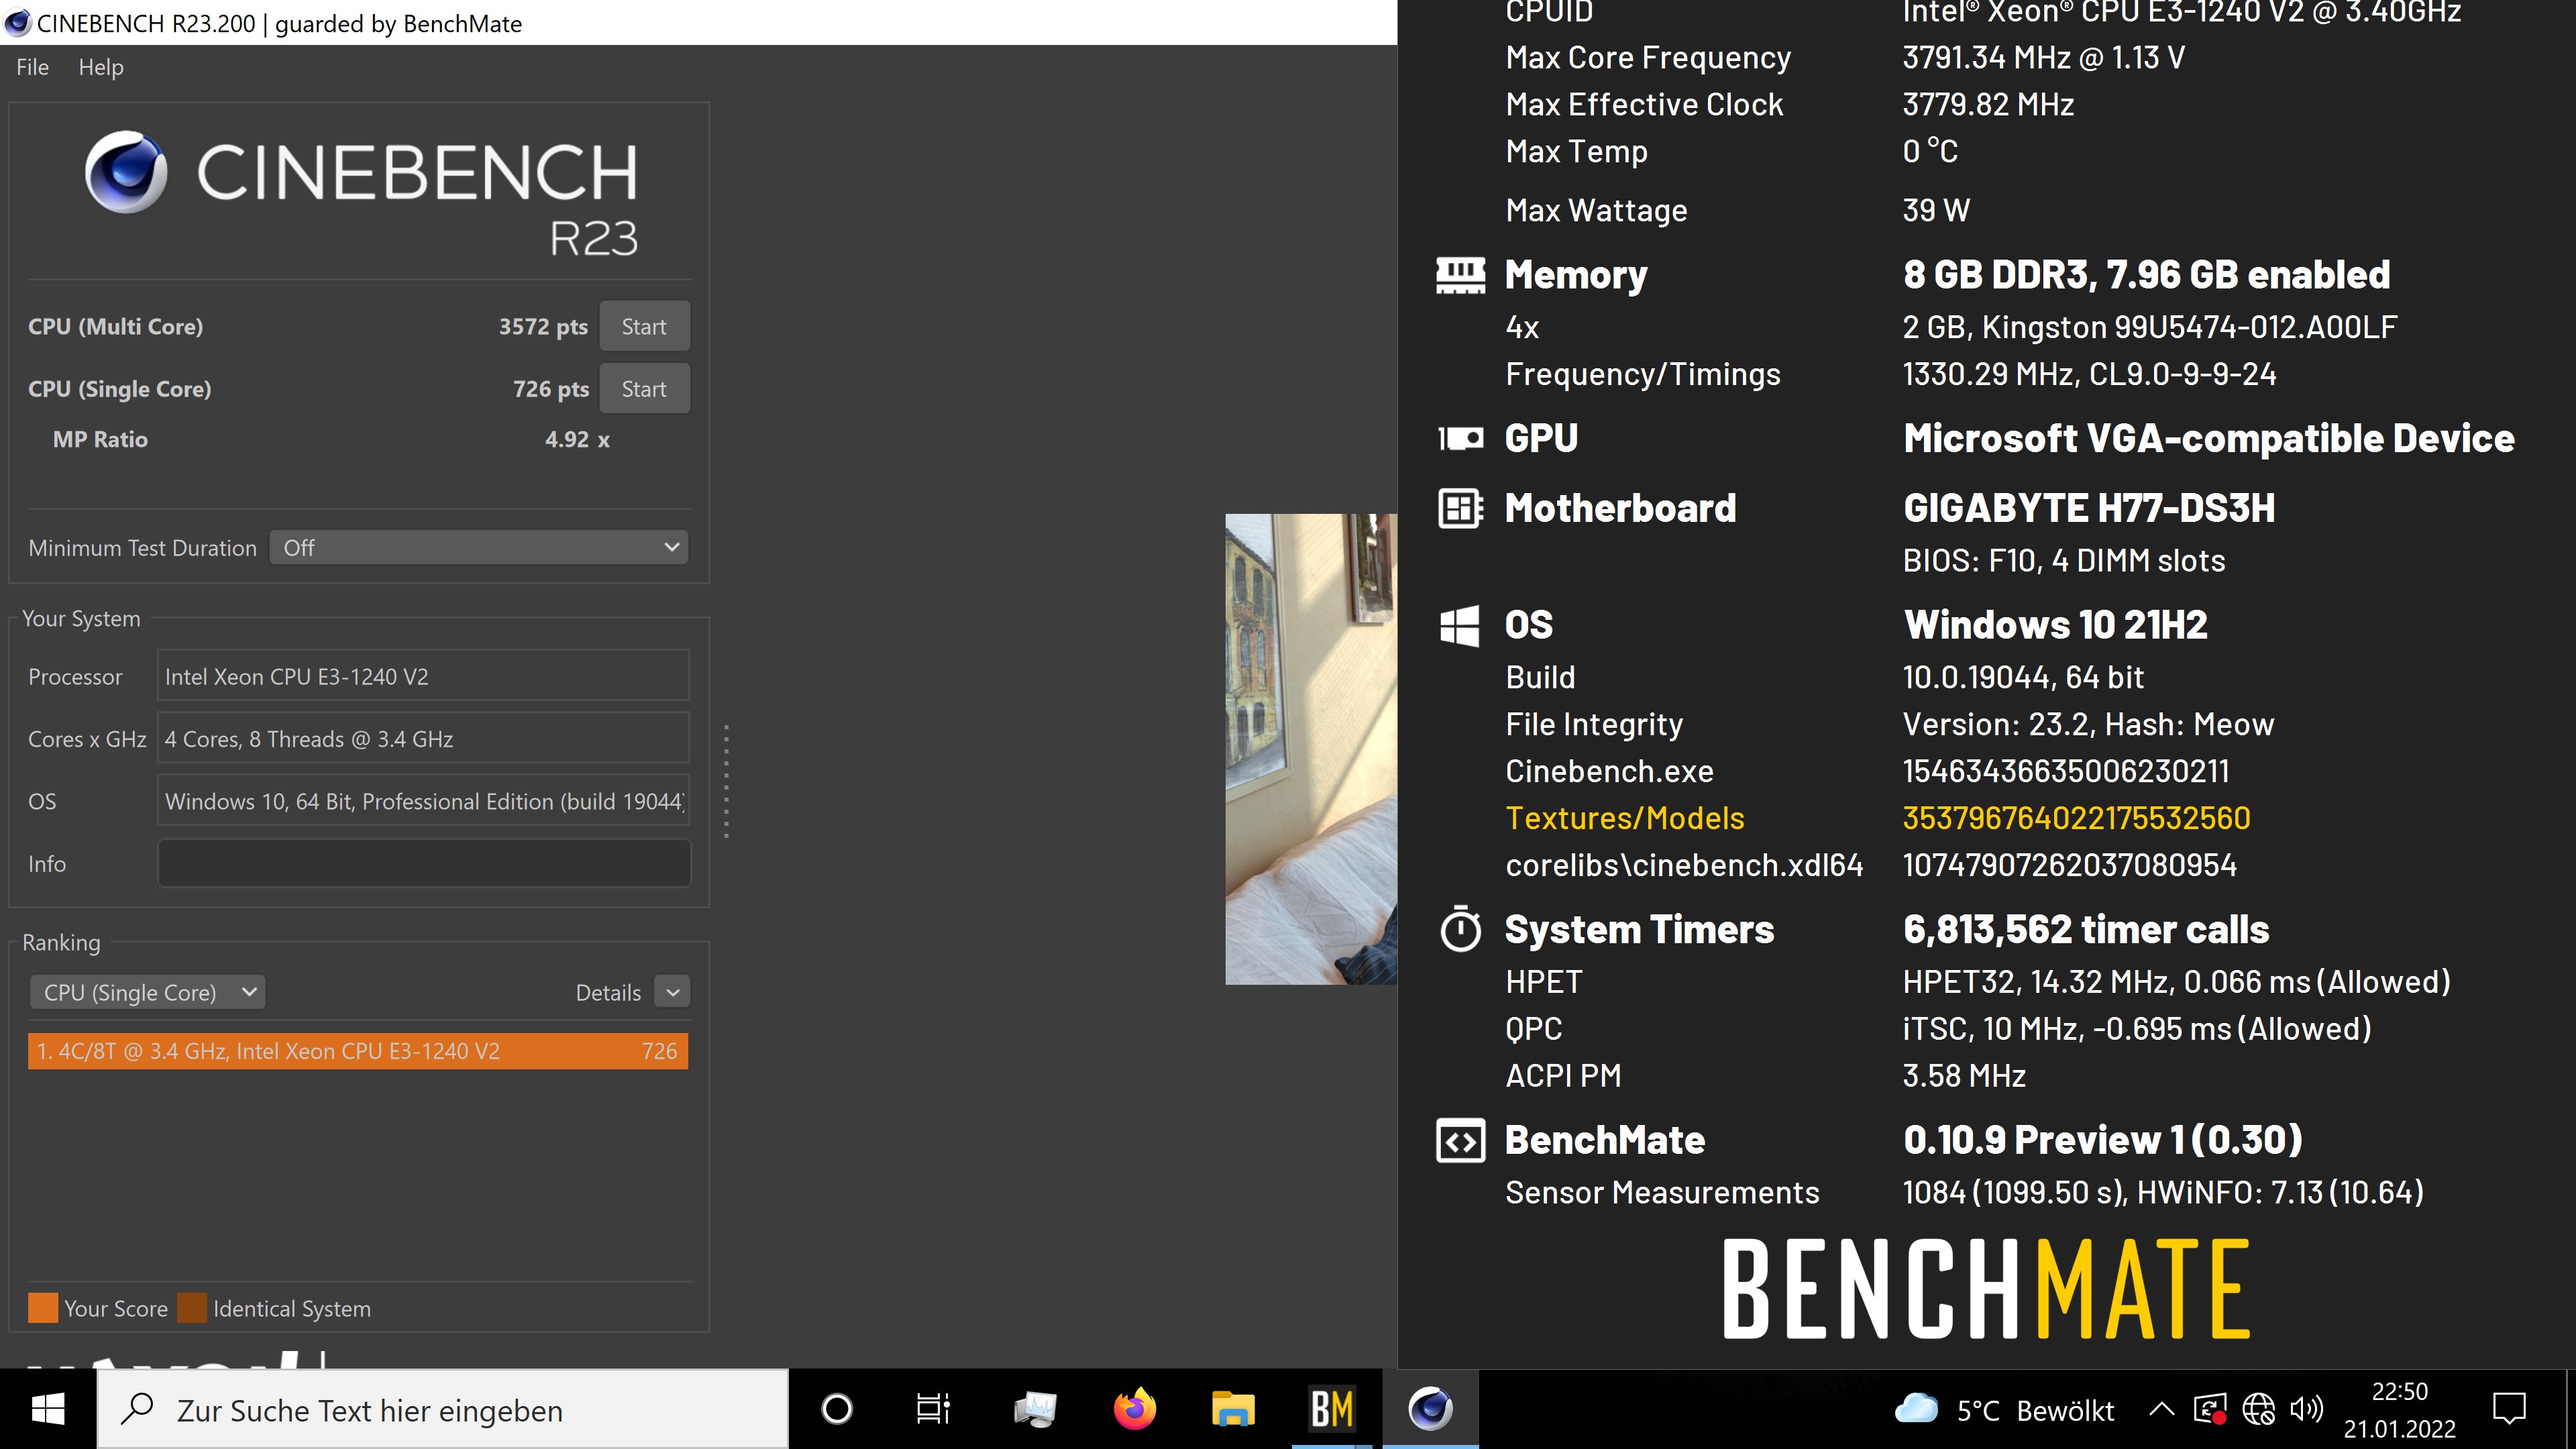
Task: Click the HPET32 timer value
Action: click(x=2177, y=981)
